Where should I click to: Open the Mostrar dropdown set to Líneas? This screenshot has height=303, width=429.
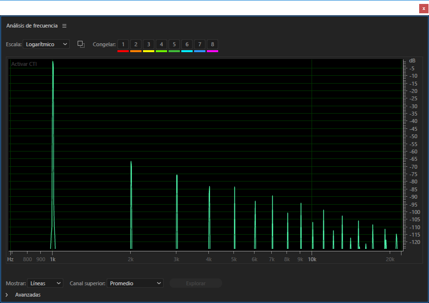pos(45,283)
